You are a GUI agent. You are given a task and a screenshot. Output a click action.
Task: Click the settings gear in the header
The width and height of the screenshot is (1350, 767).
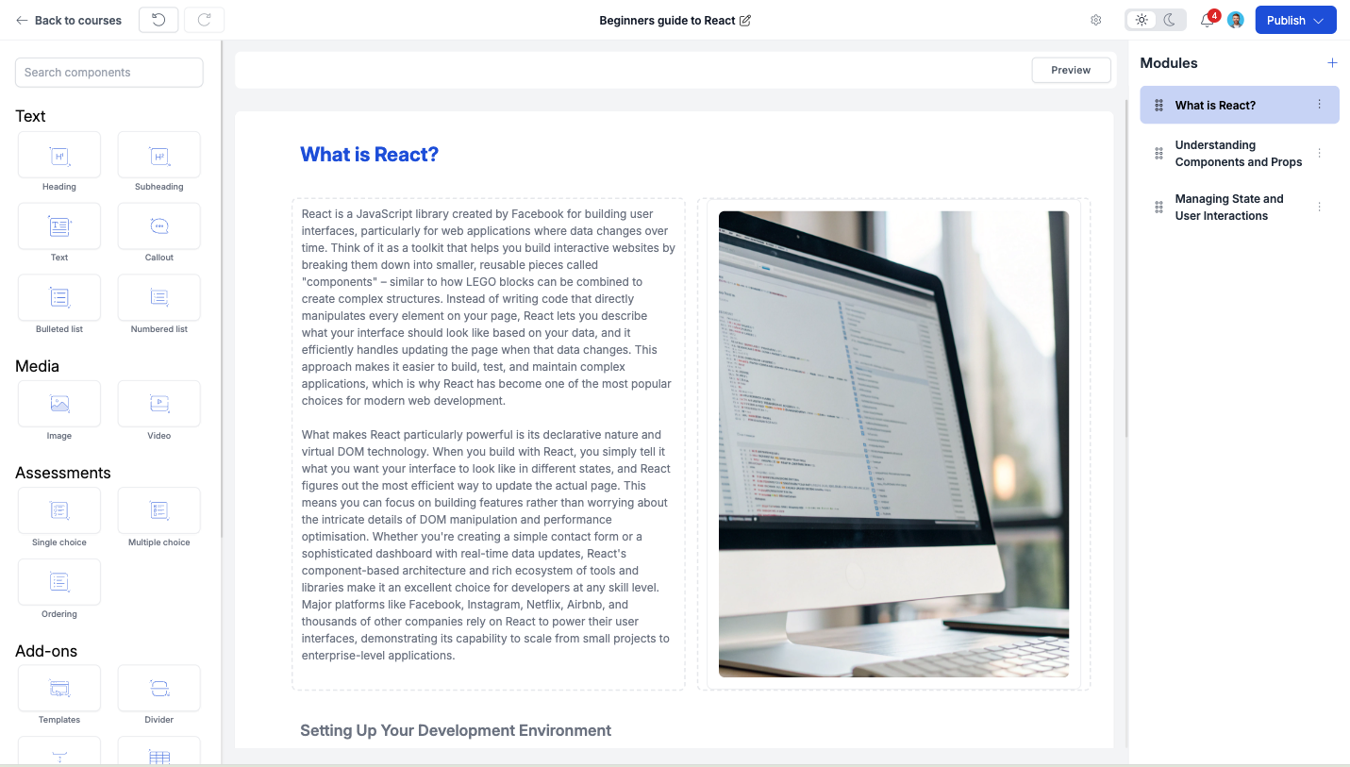click(1095, 19)
